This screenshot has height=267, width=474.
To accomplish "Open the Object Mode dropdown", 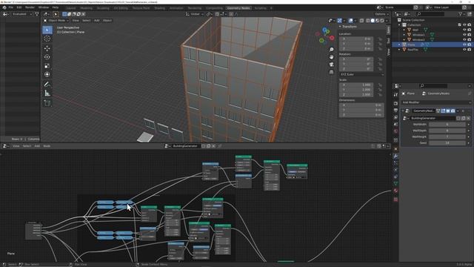I will point(56,20).
